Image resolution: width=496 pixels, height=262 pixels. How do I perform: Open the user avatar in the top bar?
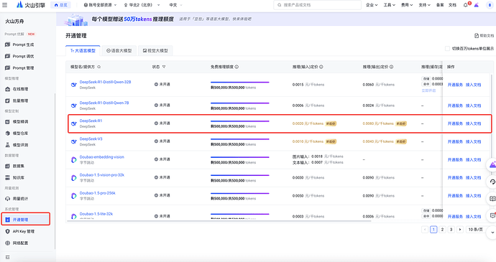tap(490, 5)
